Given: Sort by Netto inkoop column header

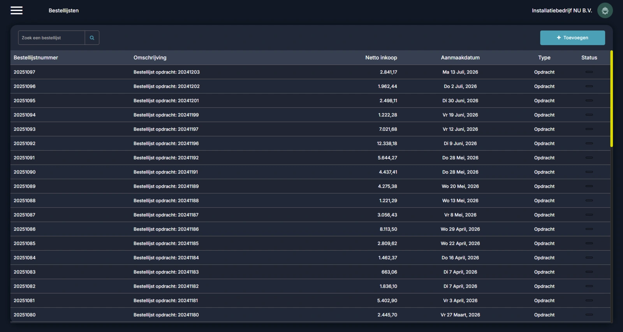Looking at the screenshot, I should point(381,58).
